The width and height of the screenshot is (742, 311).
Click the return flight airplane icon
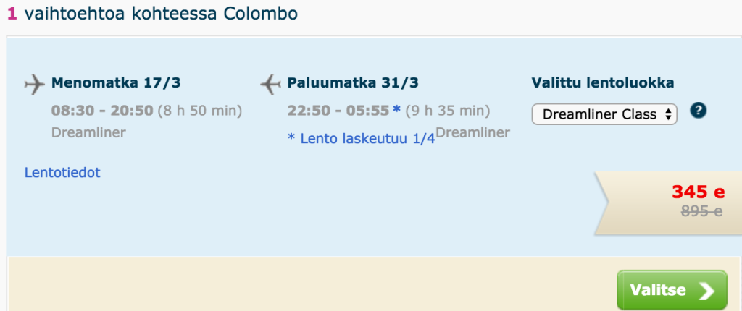coord(270,84)
